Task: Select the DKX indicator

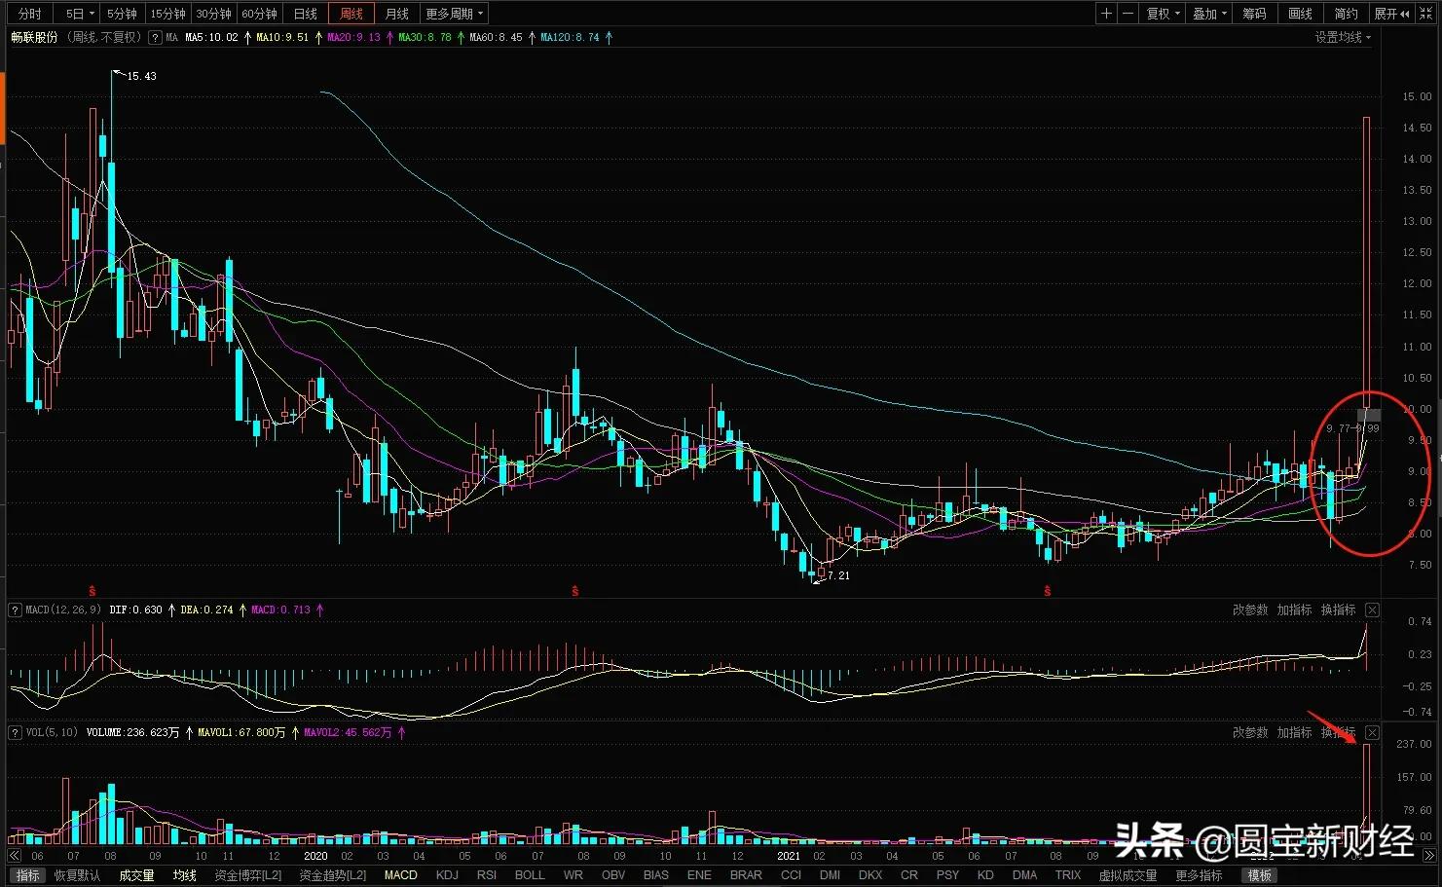Action: [870, 875]
